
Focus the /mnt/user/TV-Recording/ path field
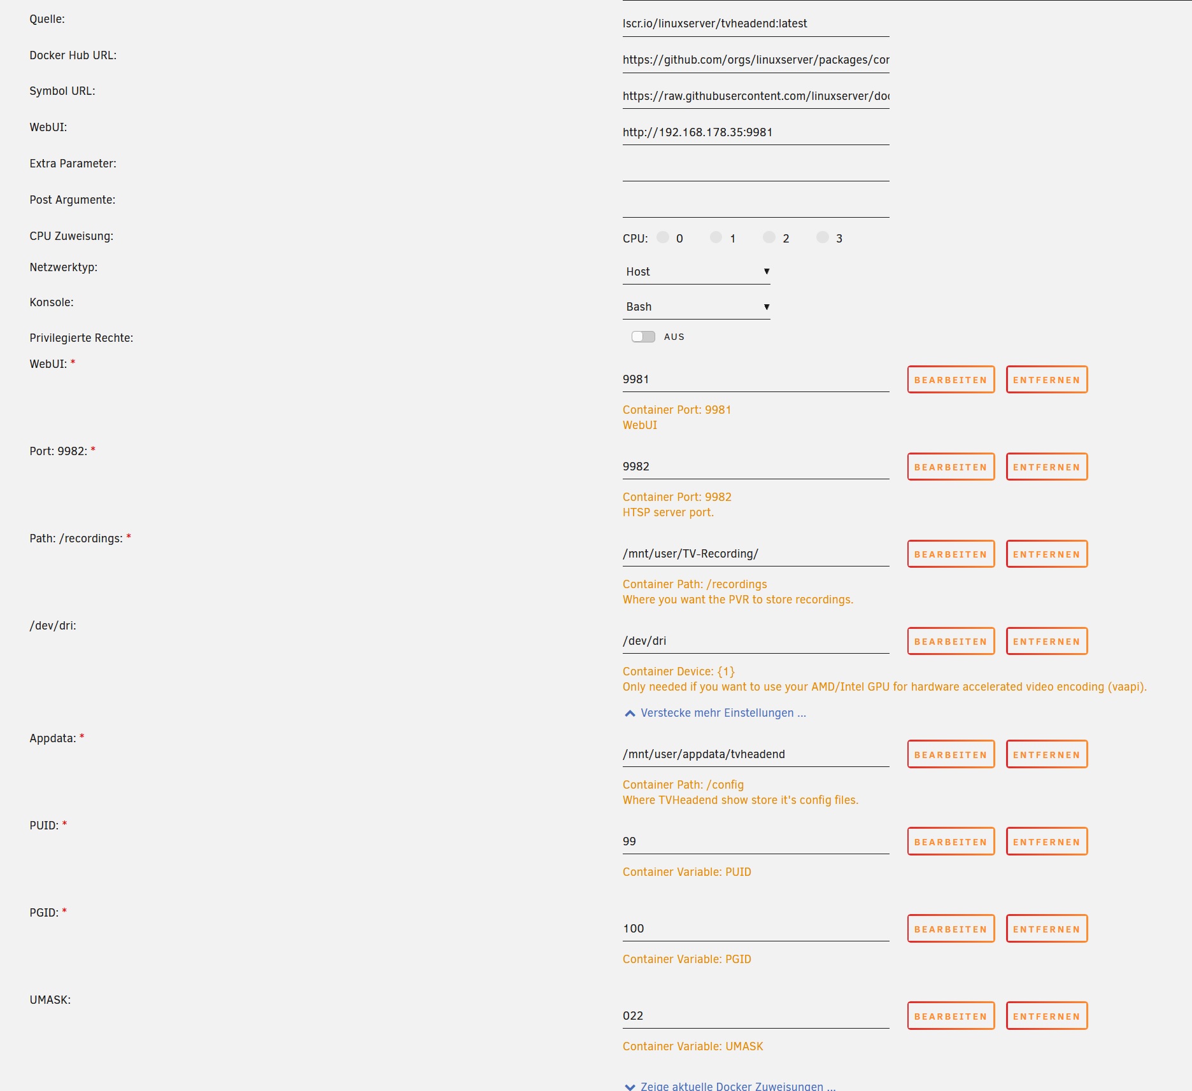756,554
